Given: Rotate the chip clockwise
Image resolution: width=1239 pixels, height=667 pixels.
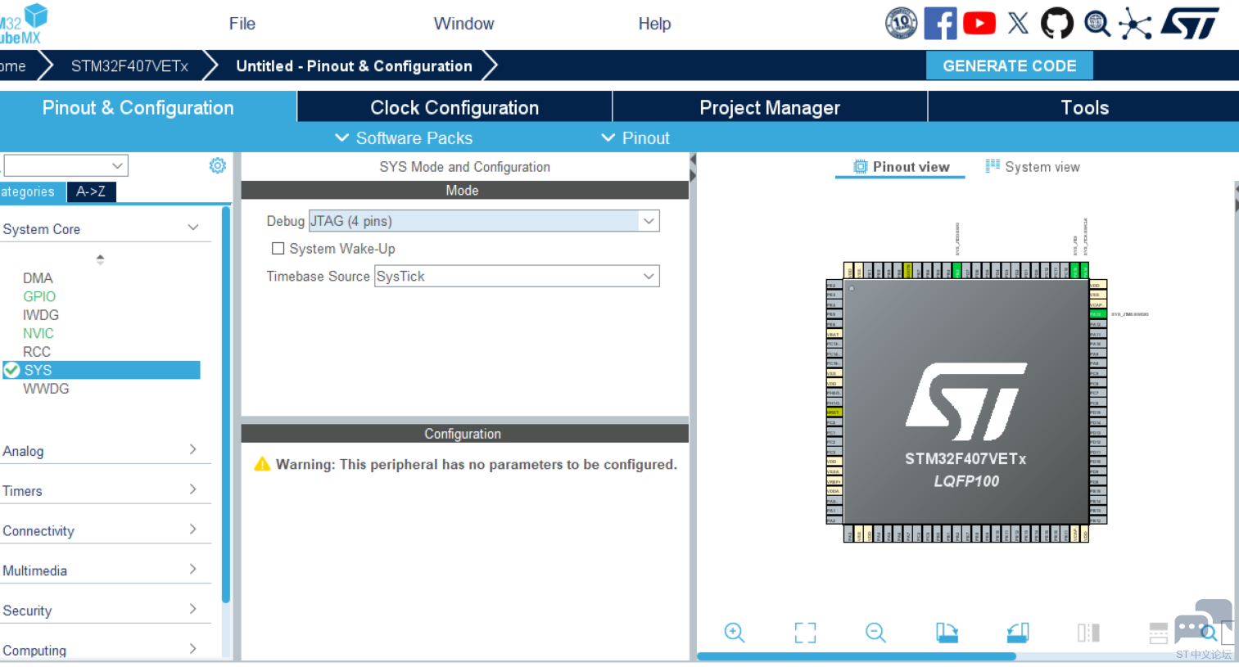Looking at the screenshot, I should coord(947,633).
